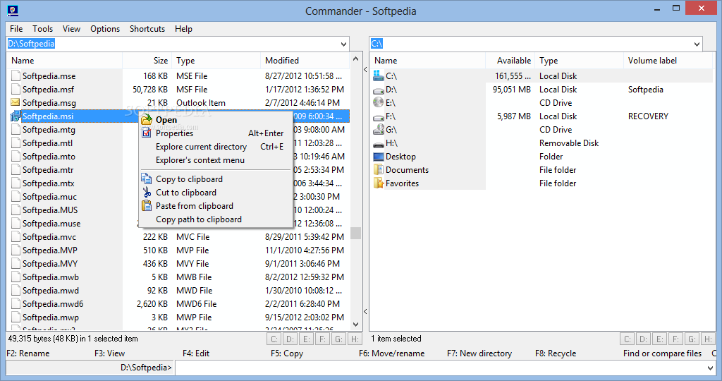722x381 pixels.
Task: Click the C:\ system drive icon
Action: pyautogui.click(x=379, y=75)
